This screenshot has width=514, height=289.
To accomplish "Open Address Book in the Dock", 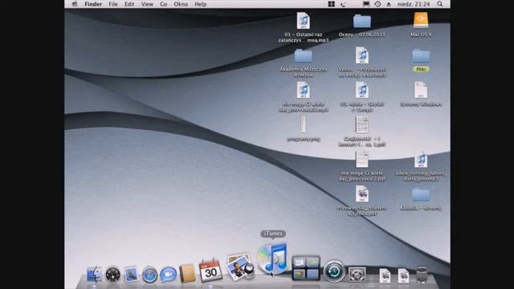I will (x=187, y=274).
